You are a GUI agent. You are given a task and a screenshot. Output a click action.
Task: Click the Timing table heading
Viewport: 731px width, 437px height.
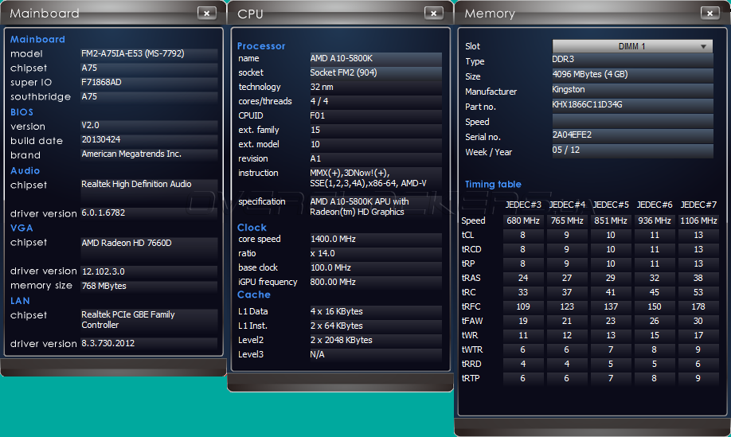(493, 184)
